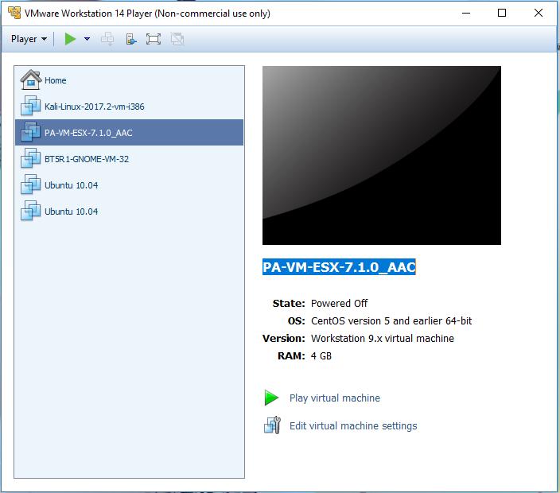Minimize the VMware Player window
This screenshot has height=493, width=560.
click(465, 14)
